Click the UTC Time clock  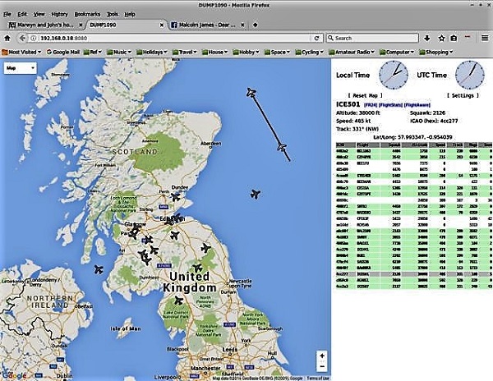tap(470, 75)
